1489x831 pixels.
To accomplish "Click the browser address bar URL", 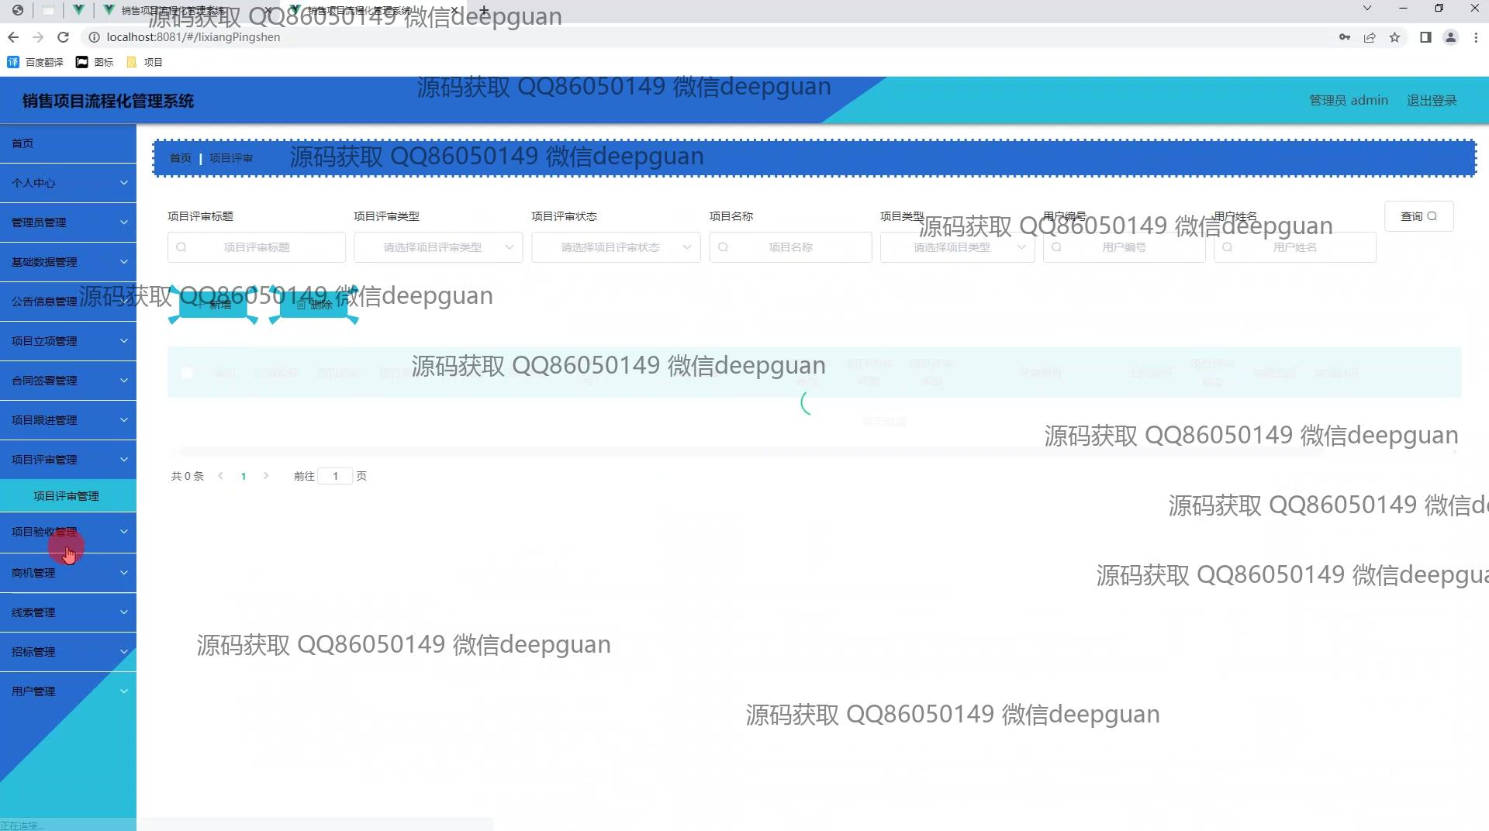I will pyautogui.click(x=193, y=37).
